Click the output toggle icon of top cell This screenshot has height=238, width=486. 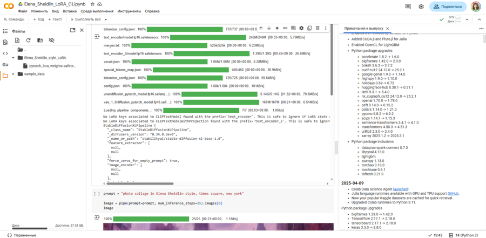click(97, 37)
